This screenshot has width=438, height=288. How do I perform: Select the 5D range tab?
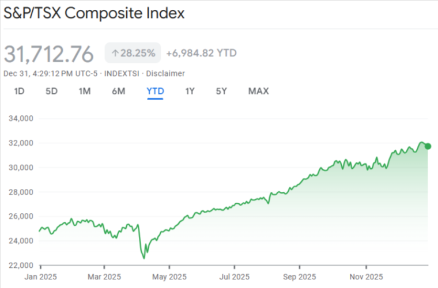tap(52, 91)
